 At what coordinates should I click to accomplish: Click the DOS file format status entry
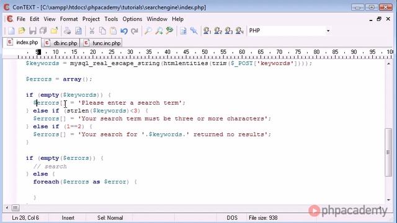232,217
